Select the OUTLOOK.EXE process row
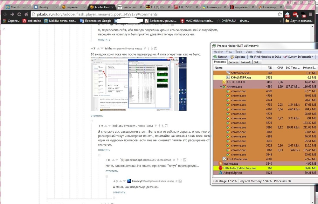The height and width of the screenshot is (204, 318). pyautogui.click(x=265, y=82)
